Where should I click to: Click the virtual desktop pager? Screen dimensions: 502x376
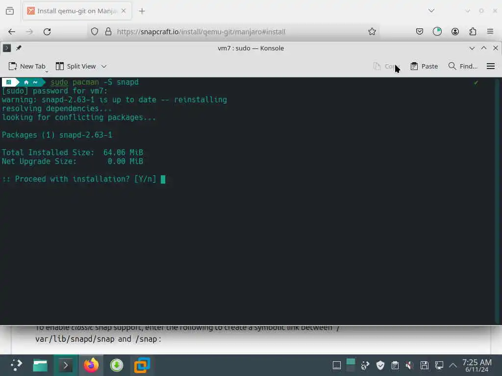(351, 365)
